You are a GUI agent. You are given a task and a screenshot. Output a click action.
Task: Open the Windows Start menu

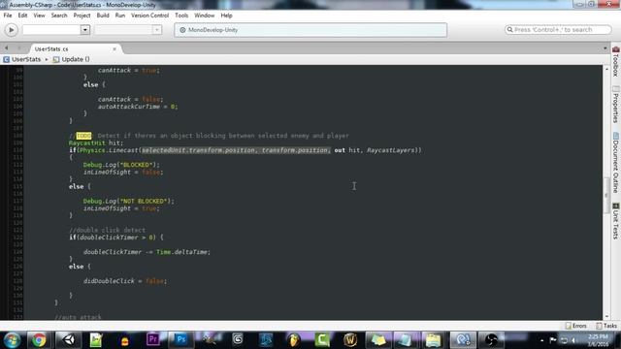(12, 340)
